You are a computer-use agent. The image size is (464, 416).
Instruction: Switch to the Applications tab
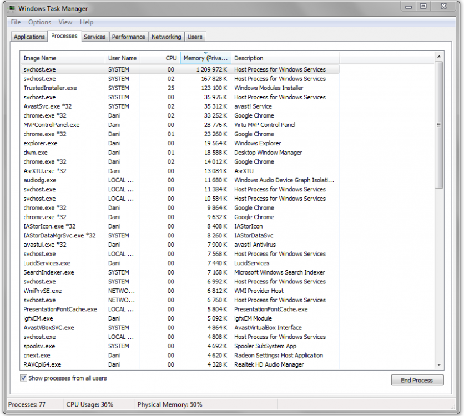[29, 37]
